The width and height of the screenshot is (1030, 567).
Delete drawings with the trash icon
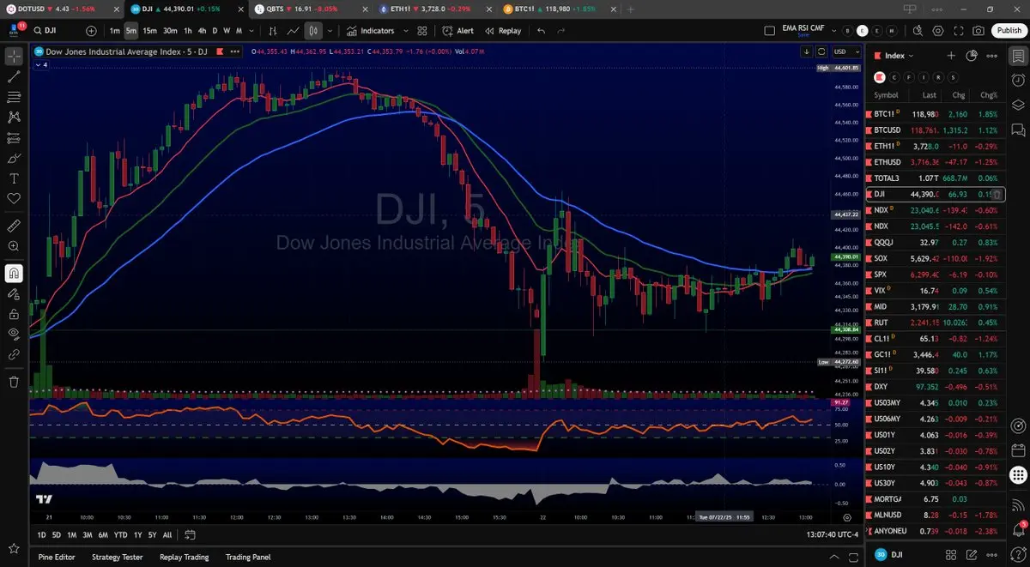[x=14, y=382]
